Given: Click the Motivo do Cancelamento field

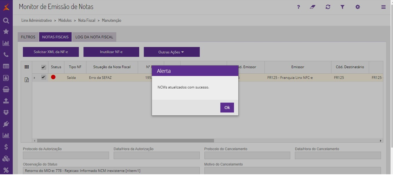Looking at the screenshot, I should pos(292,171).
